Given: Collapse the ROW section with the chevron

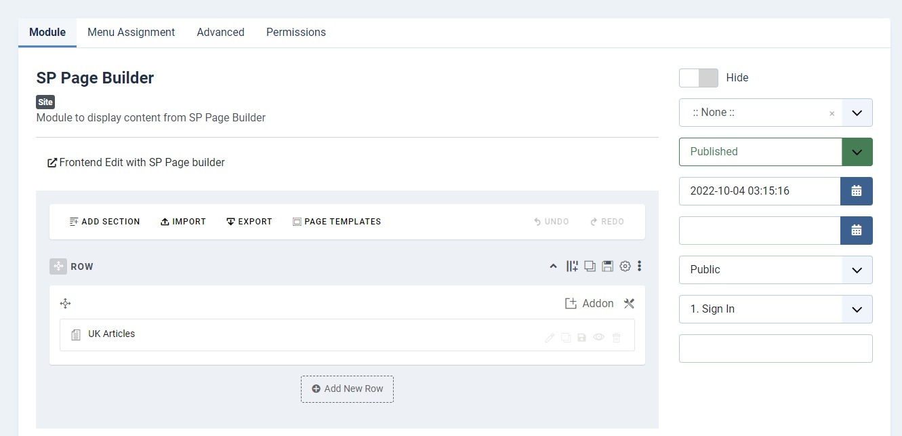Looking at the screenshot, I should coord(553,266).
